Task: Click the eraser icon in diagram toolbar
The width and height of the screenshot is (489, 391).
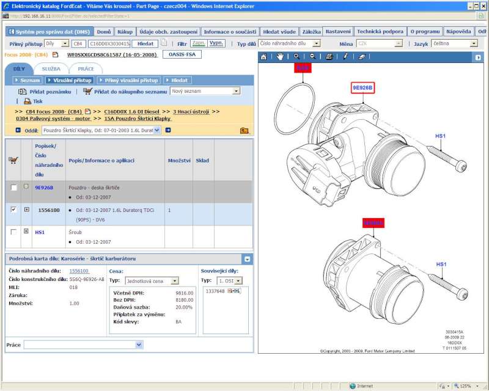Action: [361, 57]
